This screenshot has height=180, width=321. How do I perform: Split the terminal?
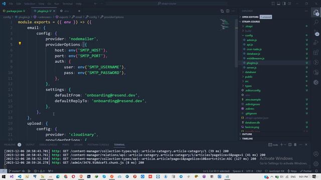[290, 144]
